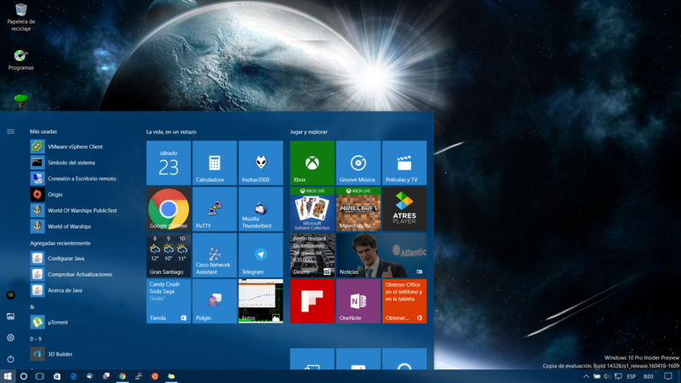Screen dimensions: 681x383
Task: Open Mozilla Thunderbird tile
Action: pyautogui.click(x=260, y=209)
